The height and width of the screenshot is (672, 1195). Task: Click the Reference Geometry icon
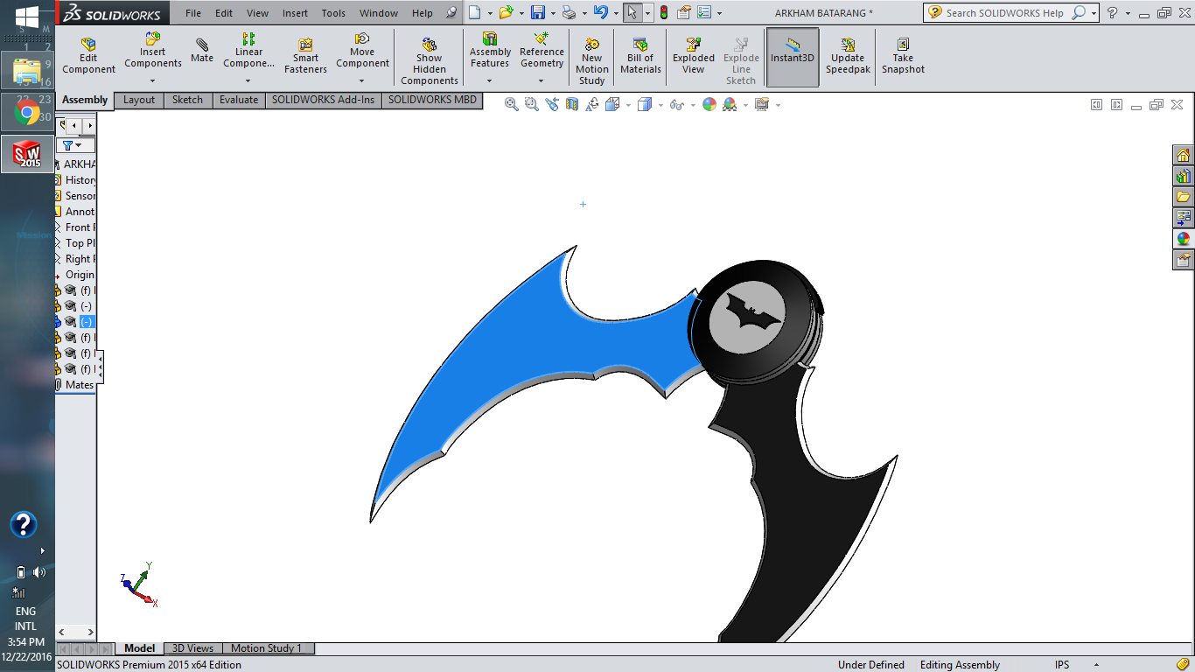coord(542,39)
